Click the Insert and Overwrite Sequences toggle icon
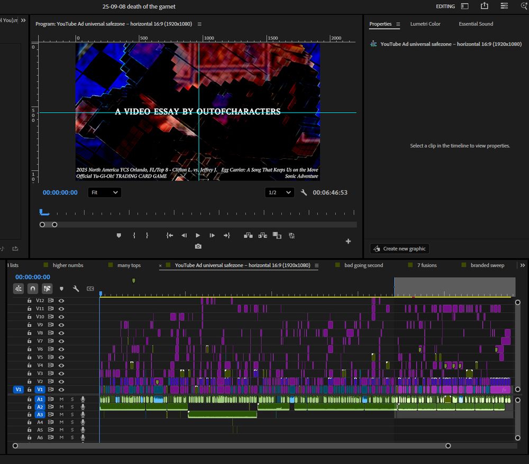This screenshot has width=529, height=464. click(19, 288)
